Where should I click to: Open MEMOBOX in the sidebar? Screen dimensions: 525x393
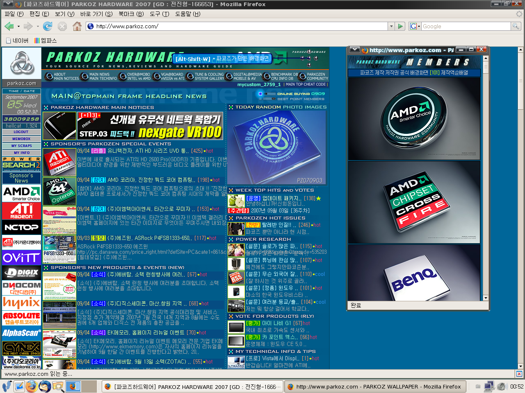coord(21,139)
